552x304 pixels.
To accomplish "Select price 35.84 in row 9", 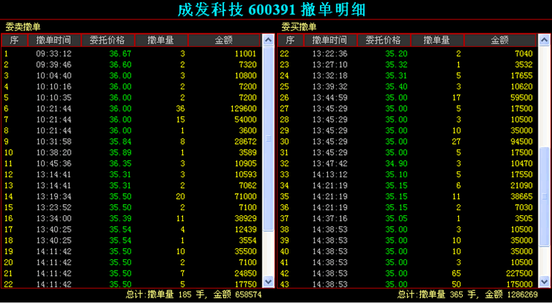I will pos(121,142).
